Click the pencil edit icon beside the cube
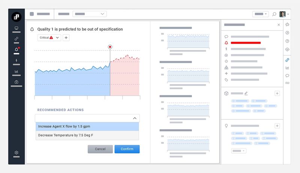This screenshot has width=300, height=173. 246,93
